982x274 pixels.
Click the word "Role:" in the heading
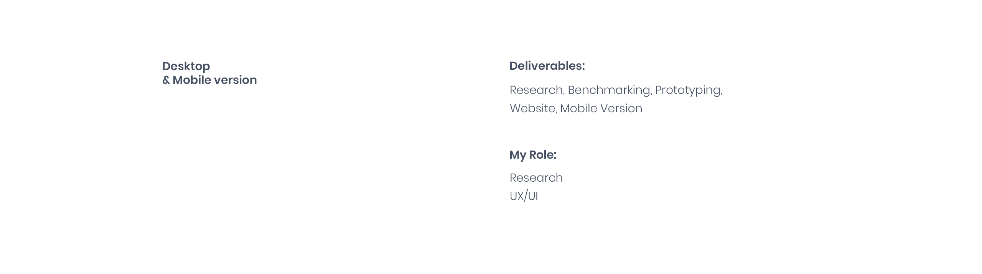tap(543, 155)
